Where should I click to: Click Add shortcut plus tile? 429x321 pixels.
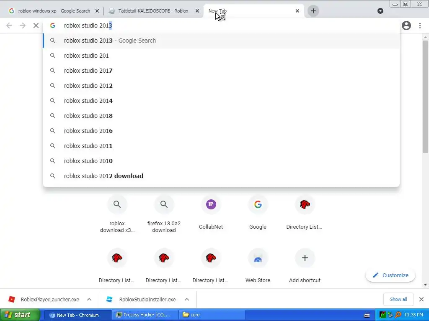click(305, 265)
